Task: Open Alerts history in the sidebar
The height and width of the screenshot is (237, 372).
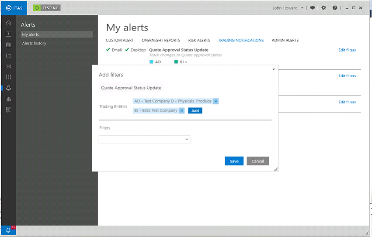Action: 34,43
